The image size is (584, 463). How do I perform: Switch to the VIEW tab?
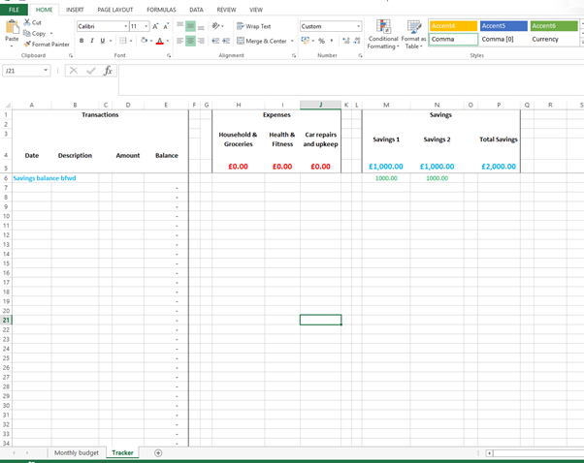(x=256, y=10)
